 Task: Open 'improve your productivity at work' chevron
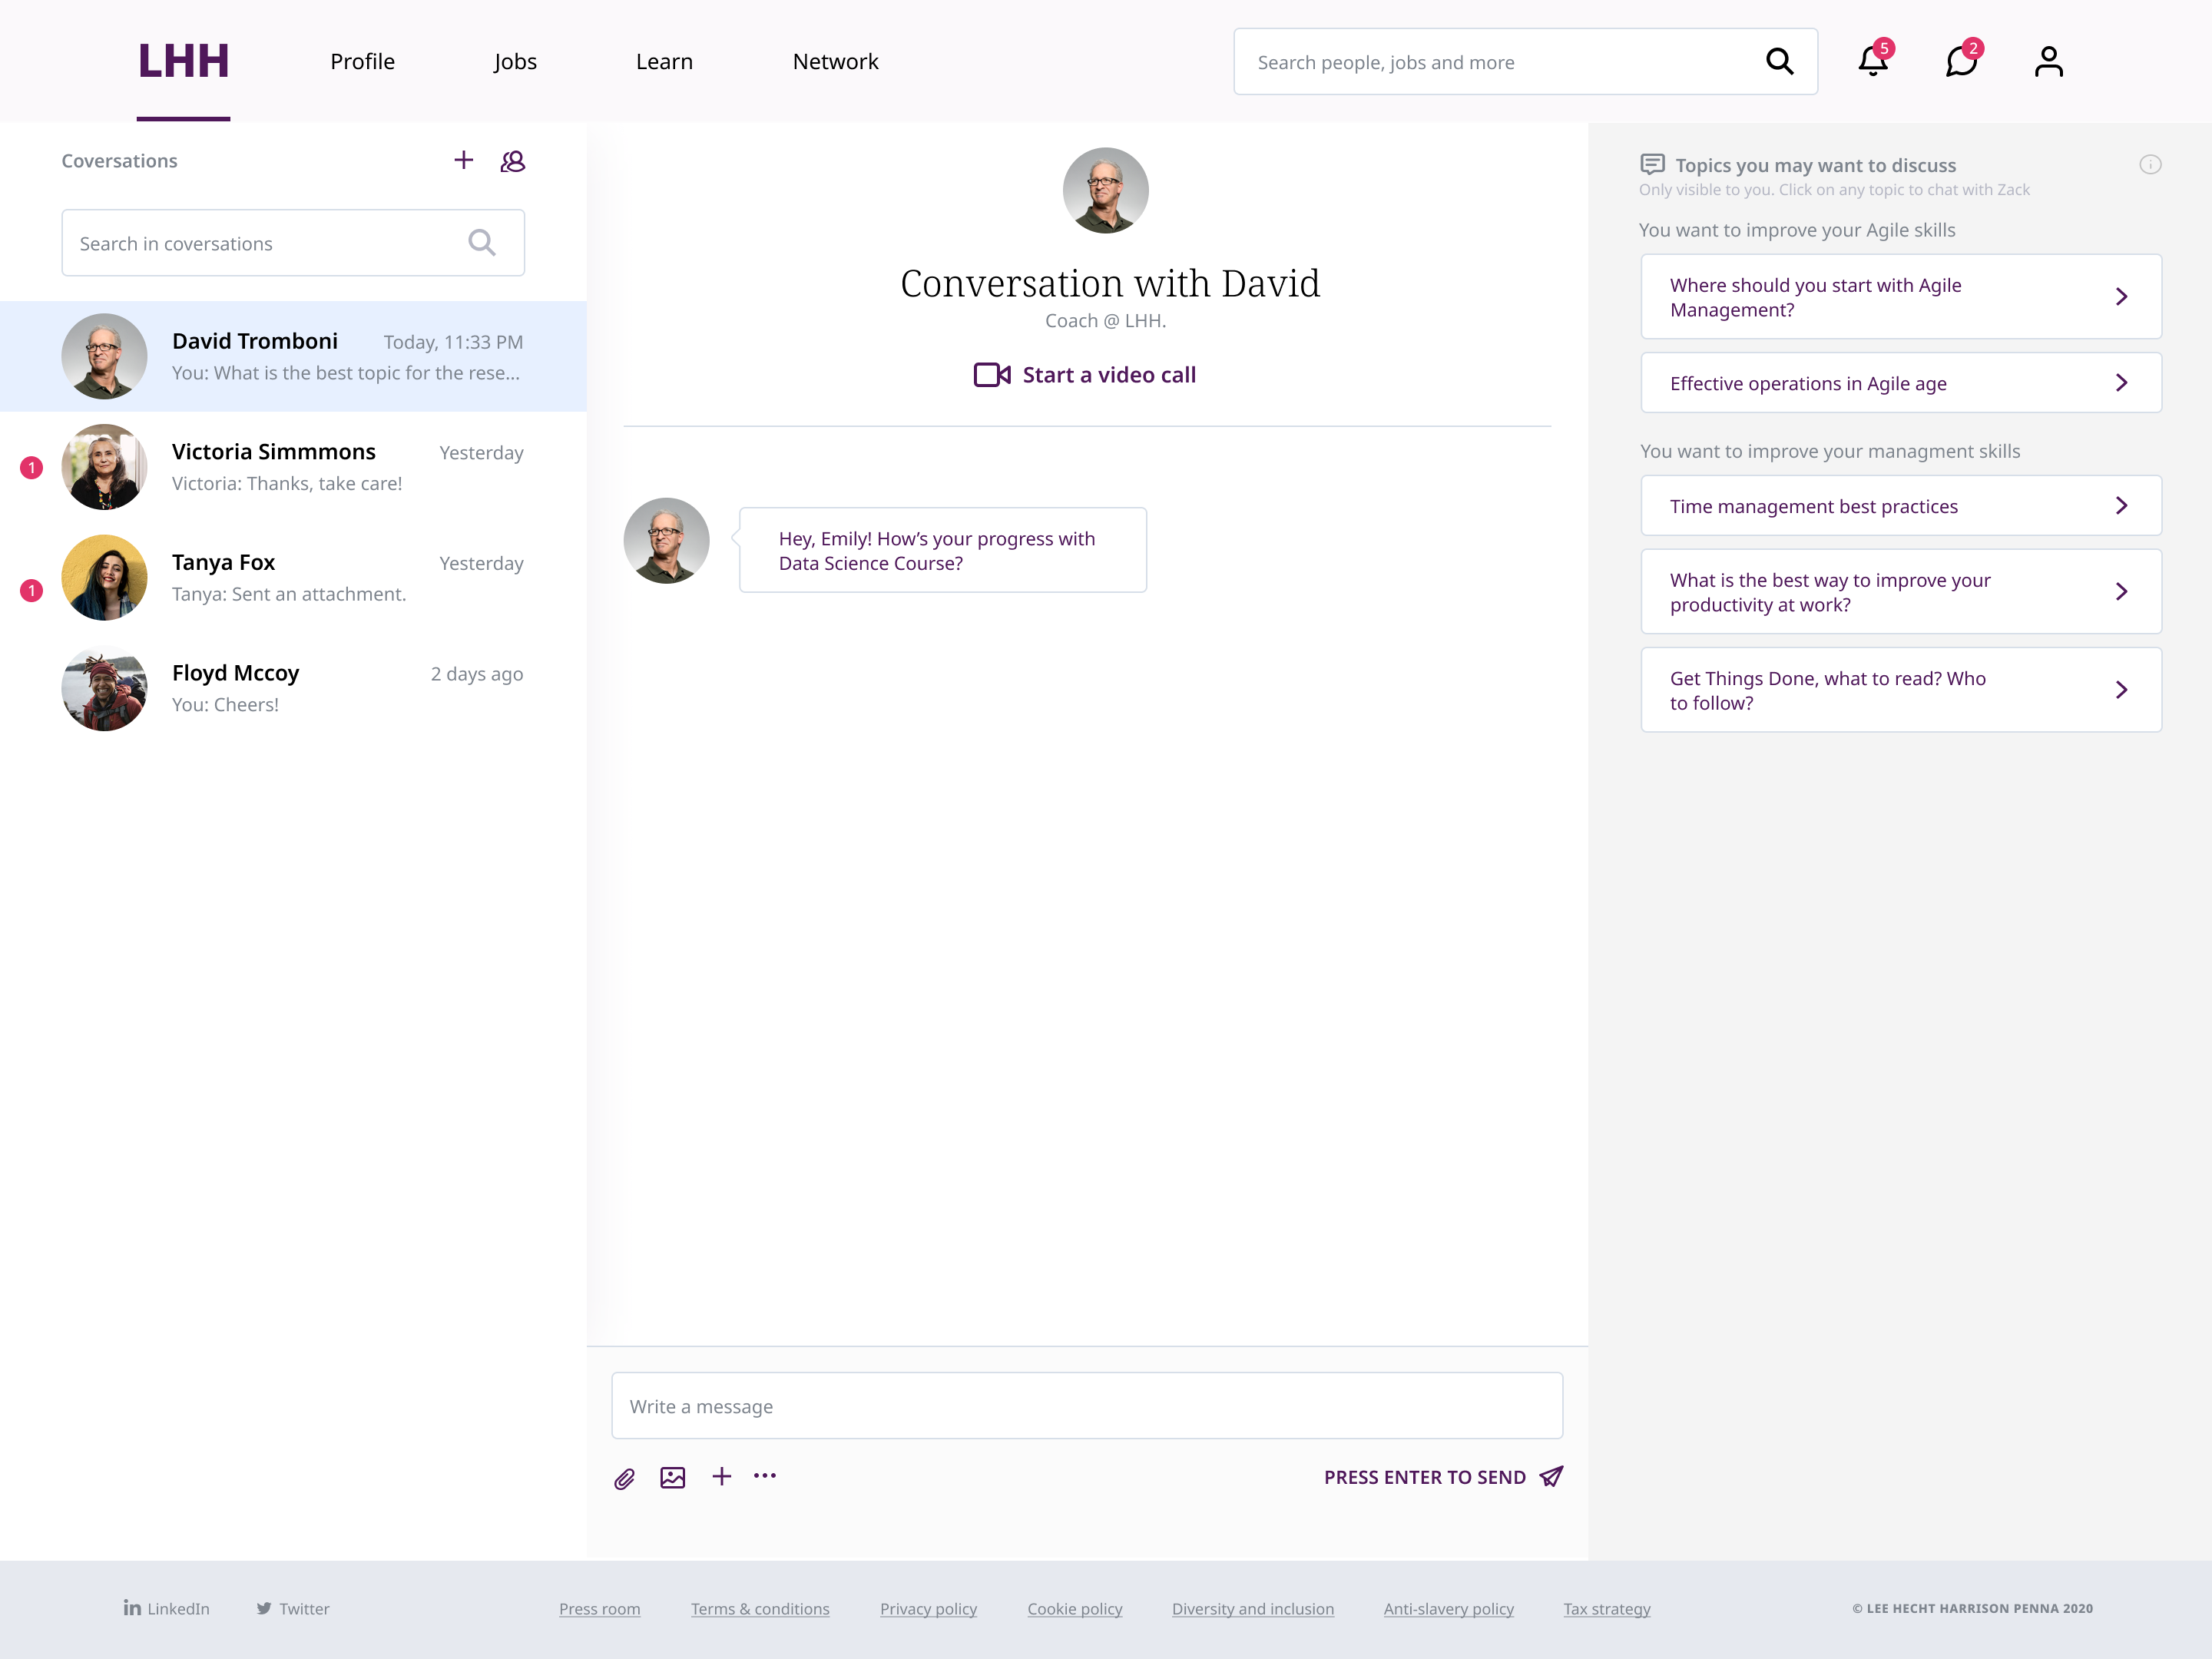click(x=2121, y=592)
